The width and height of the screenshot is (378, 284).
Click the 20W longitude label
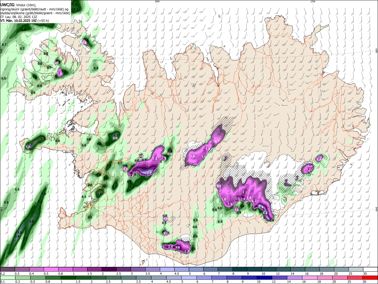(157, 1)
